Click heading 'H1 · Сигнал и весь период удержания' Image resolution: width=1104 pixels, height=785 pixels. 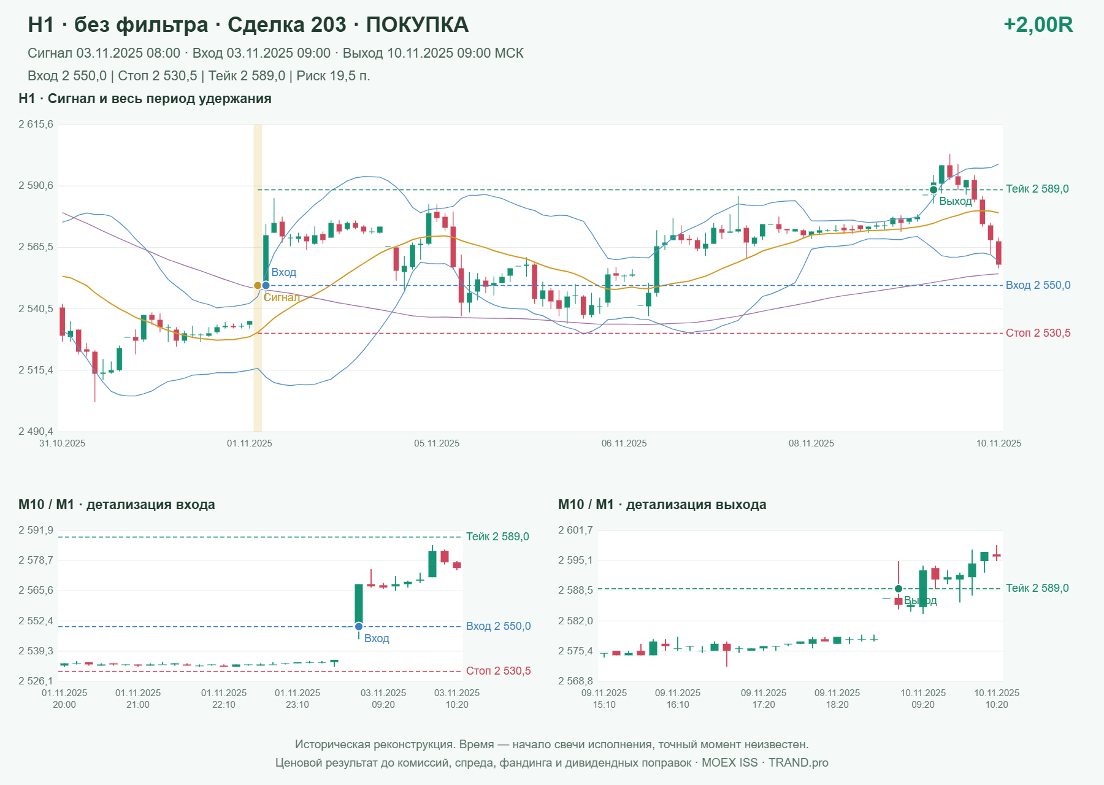coord(145,99)
